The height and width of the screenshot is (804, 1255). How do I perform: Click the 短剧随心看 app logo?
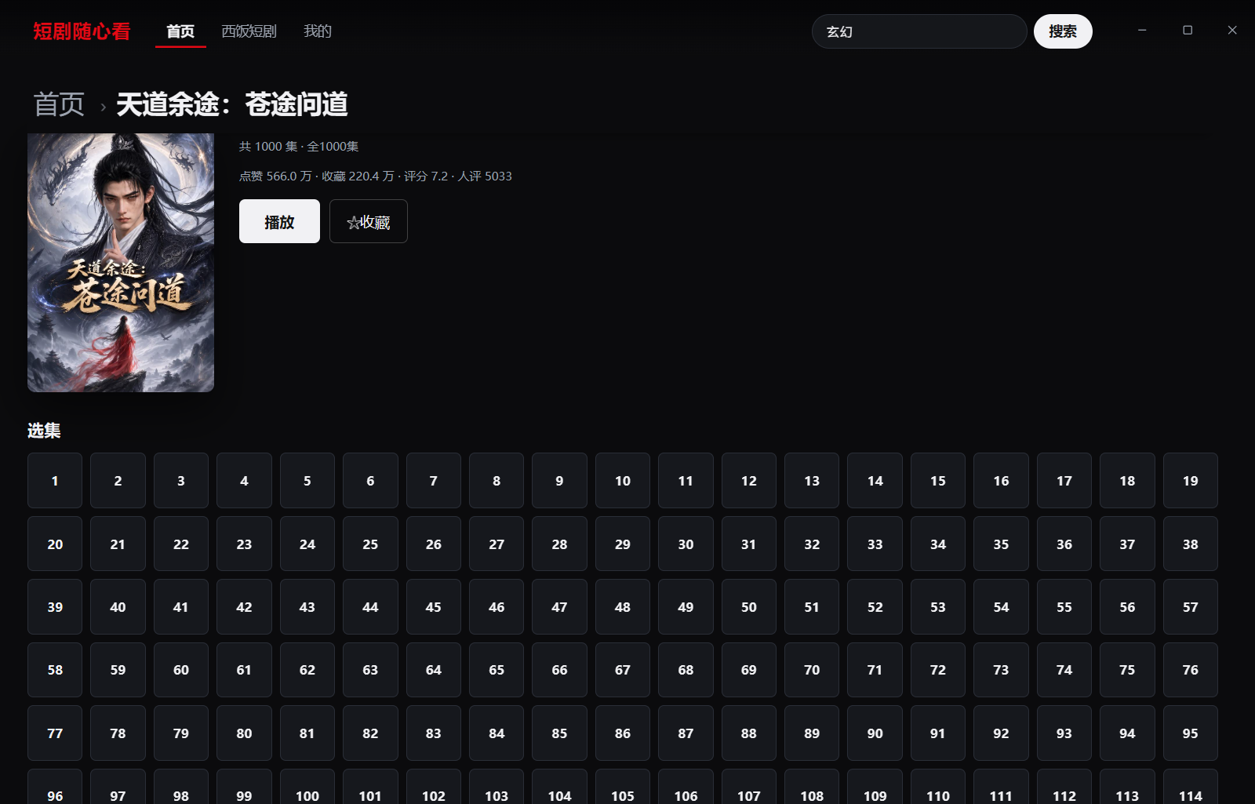click(82, 31)
